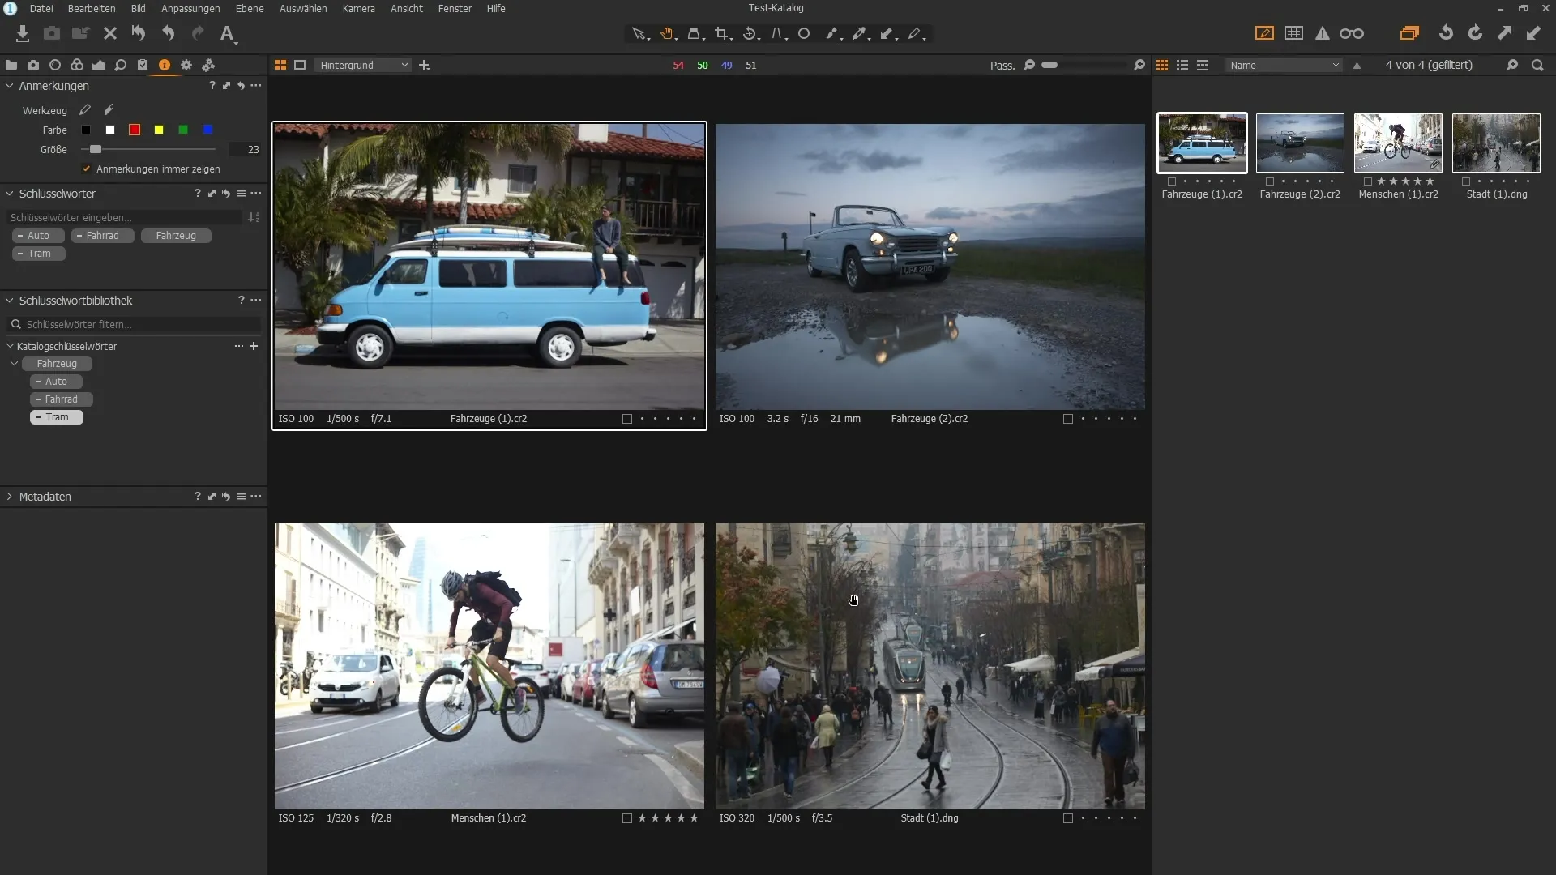This screenshot has height=875, width=1556.
Task: Select the Tram keyword in library
Action: (x=57, y=417)
